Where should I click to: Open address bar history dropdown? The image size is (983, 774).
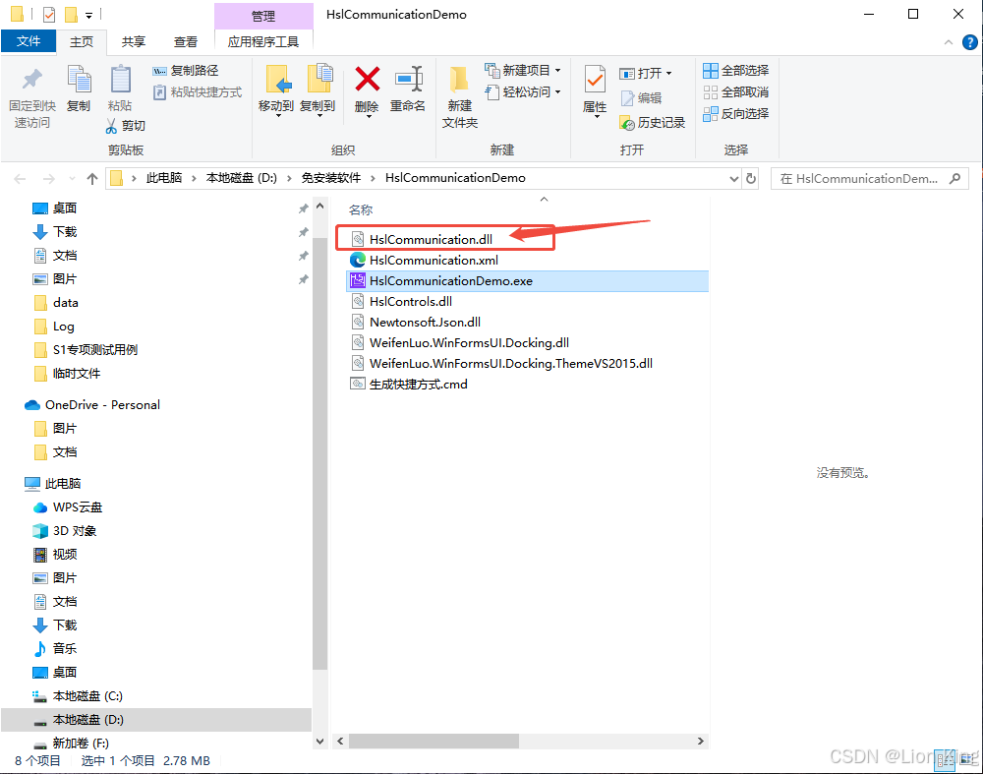tap(733, 179)
